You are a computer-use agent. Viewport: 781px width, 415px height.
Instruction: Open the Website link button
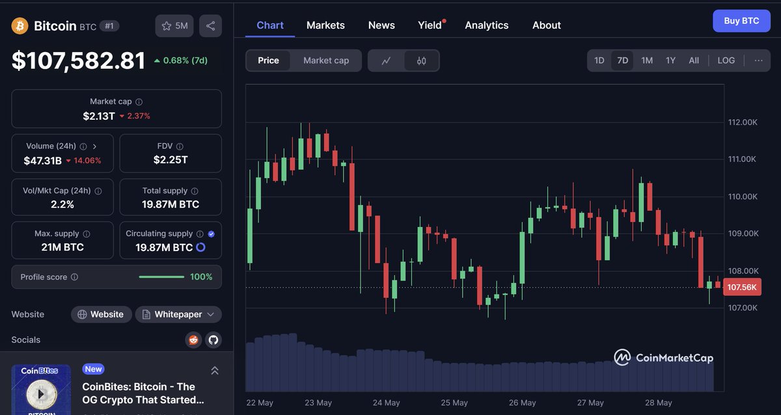pyautogui.click(x=102, y=314)
